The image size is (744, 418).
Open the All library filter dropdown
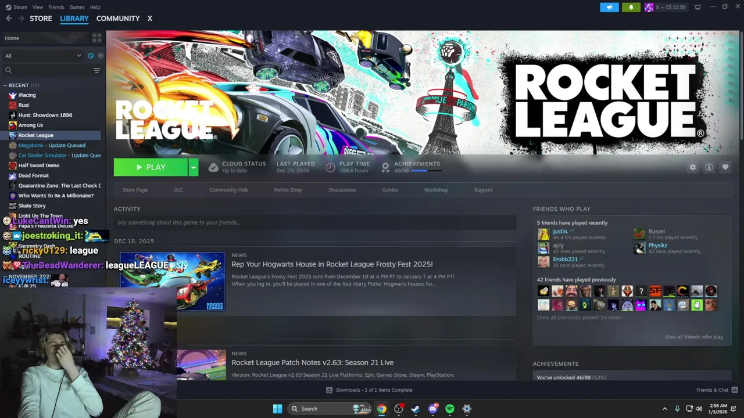point(43,56)
